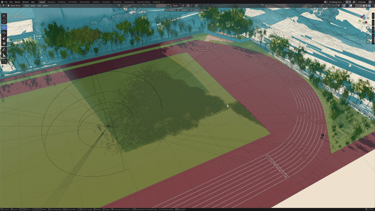
Task: Select the Rotate tool
Action: [x=4, y=33]
